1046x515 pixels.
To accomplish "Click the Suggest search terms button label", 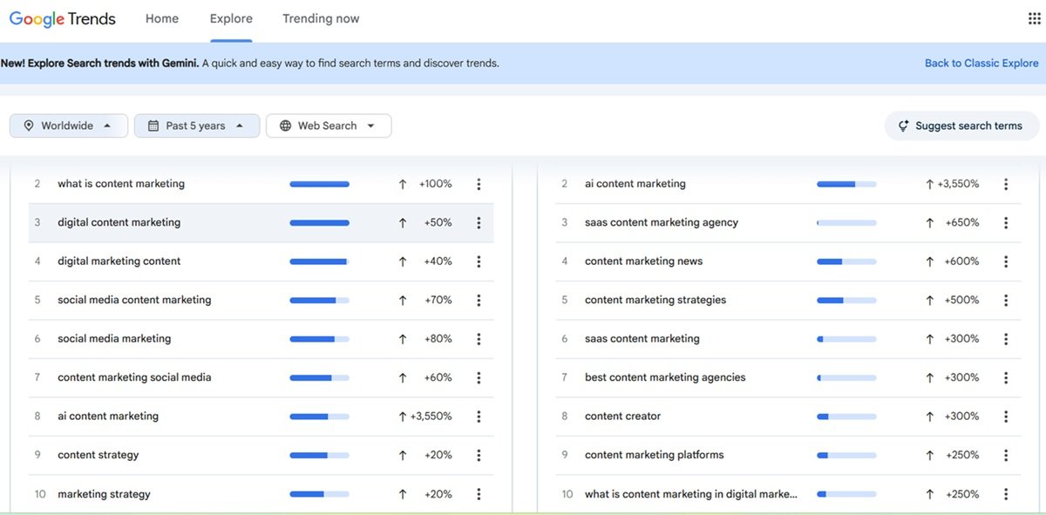I will (x=968, y=125).
